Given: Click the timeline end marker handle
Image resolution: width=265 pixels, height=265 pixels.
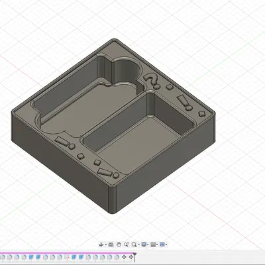Looking at the screenshot, I should 134,254.
